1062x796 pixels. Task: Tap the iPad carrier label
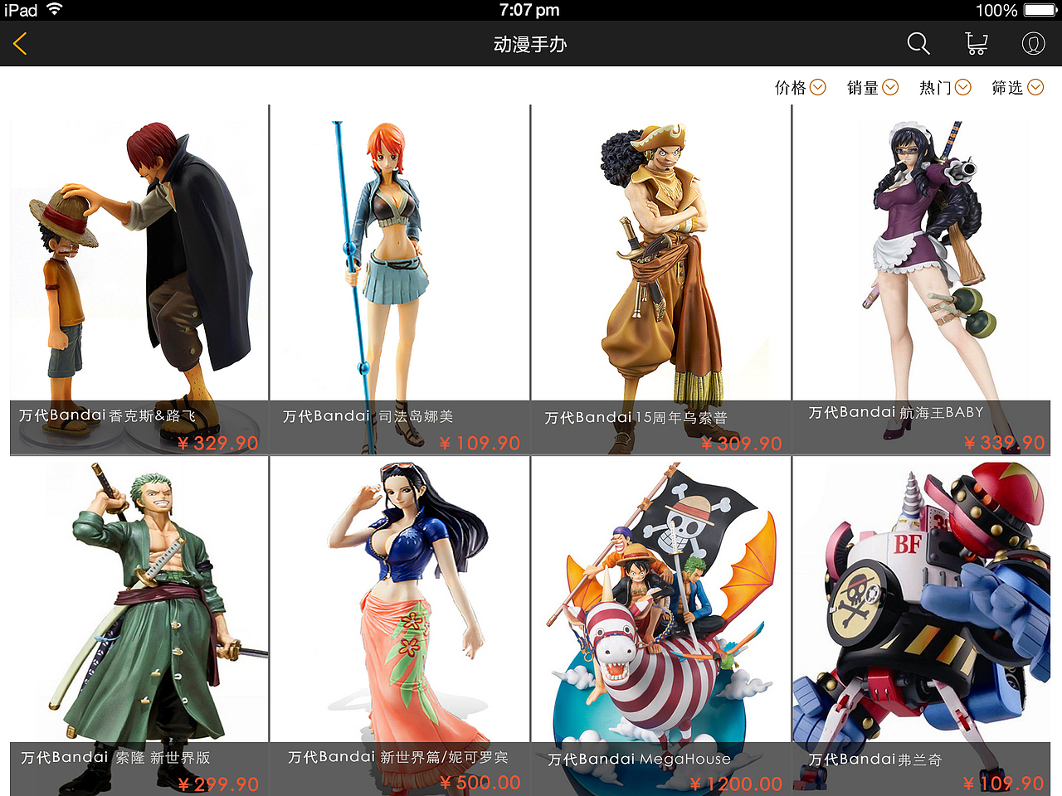(21, 10)
